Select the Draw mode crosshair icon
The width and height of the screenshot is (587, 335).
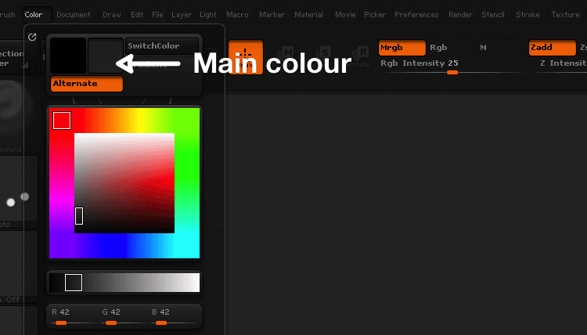(x=246, y=58)
